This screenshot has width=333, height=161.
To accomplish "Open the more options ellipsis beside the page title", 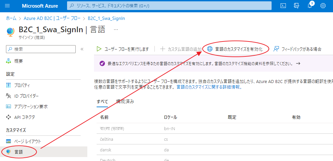I will coord(116,30).
